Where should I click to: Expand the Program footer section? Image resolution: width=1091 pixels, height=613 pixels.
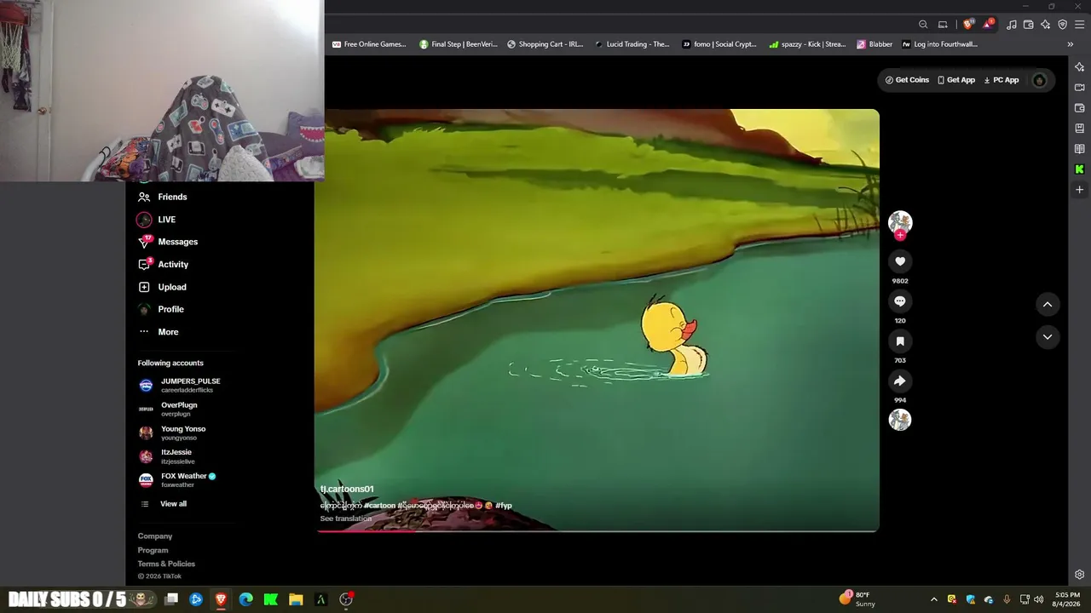153,550
